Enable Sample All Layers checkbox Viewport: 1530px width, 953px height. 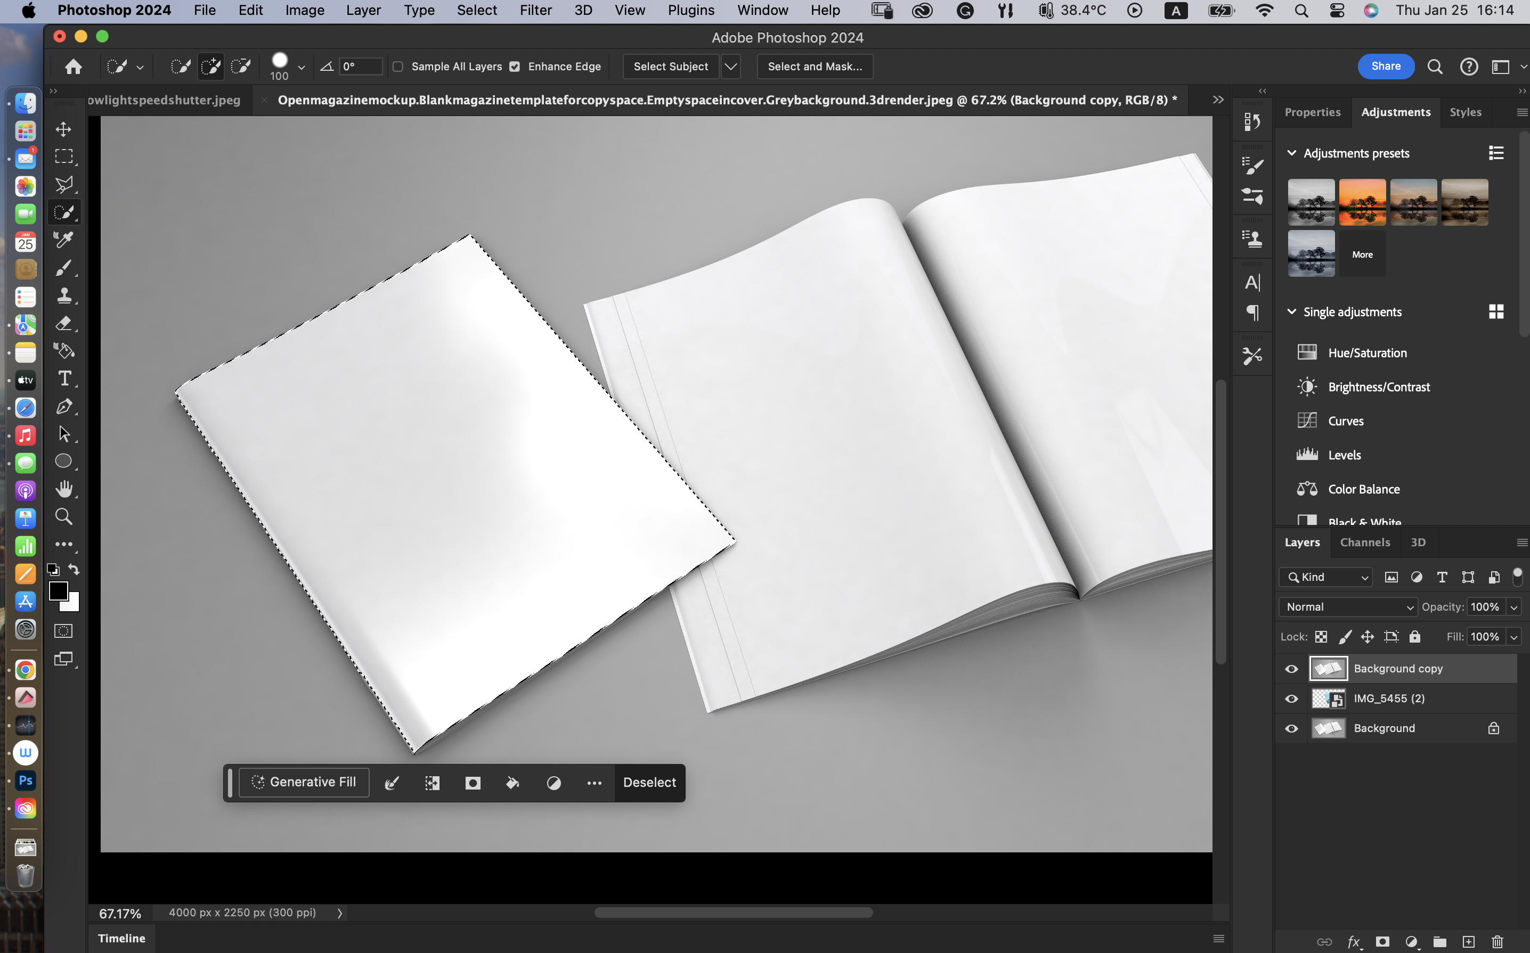pos(398,67)
